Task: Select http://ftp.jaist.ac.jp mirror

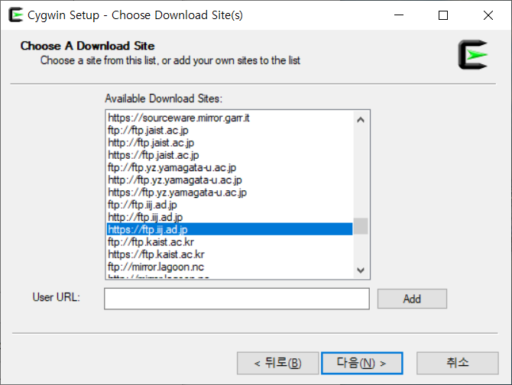Action: (x=229, y=143)
